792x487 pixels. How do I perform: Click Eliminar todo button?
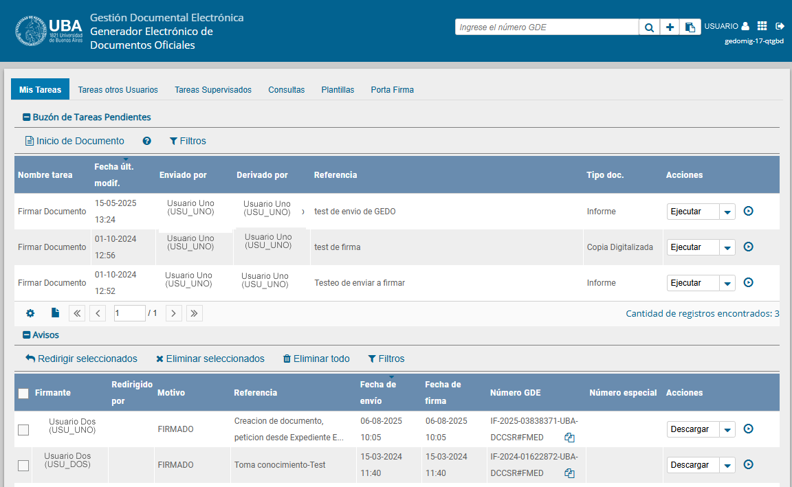316,359
